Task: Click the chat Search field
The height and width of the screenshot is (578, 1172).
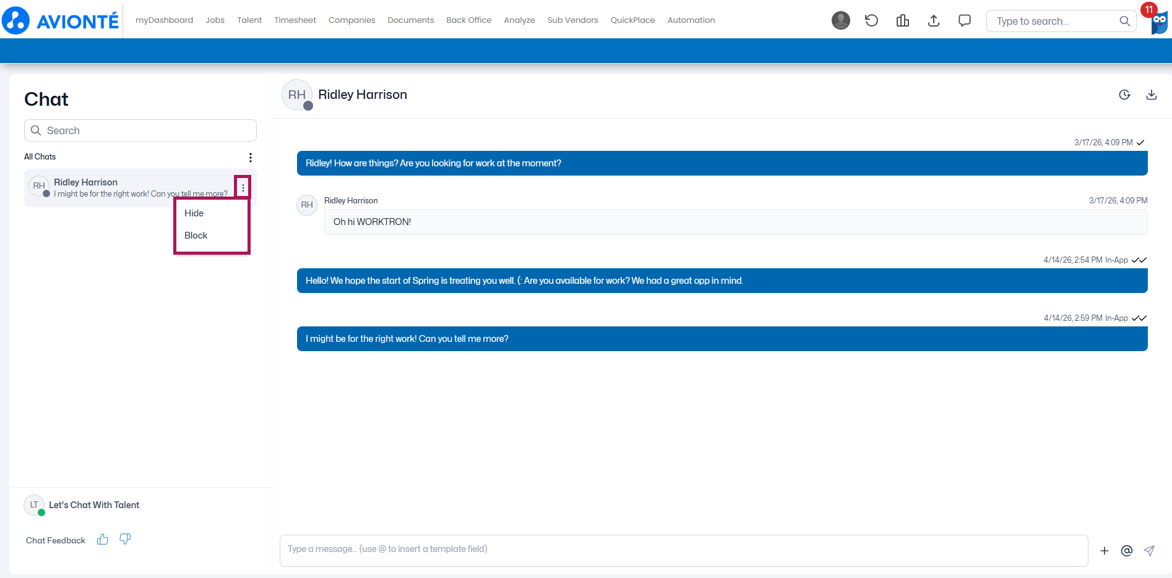Action: point(140,130)
